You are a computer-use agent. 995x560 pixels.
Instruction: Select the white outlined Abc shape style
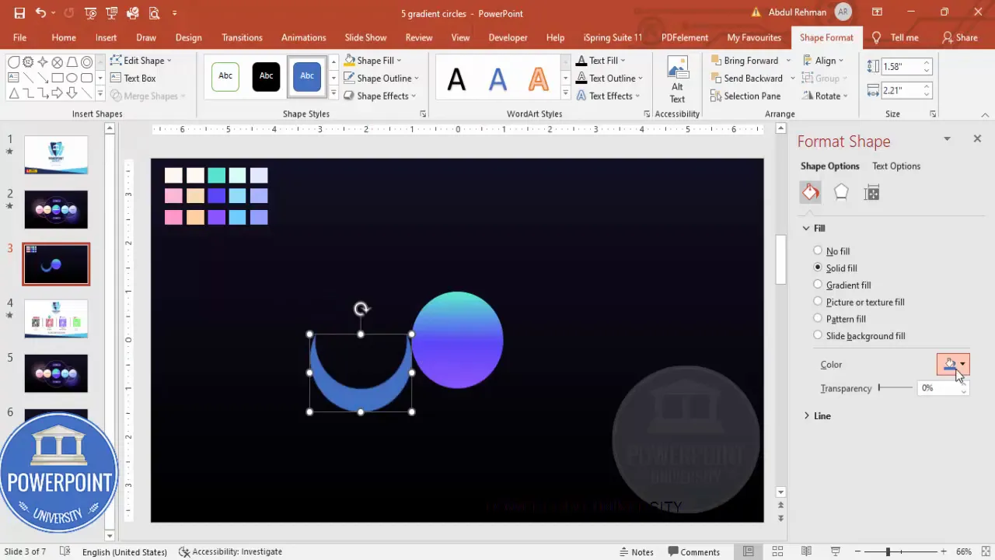(225, 76)
